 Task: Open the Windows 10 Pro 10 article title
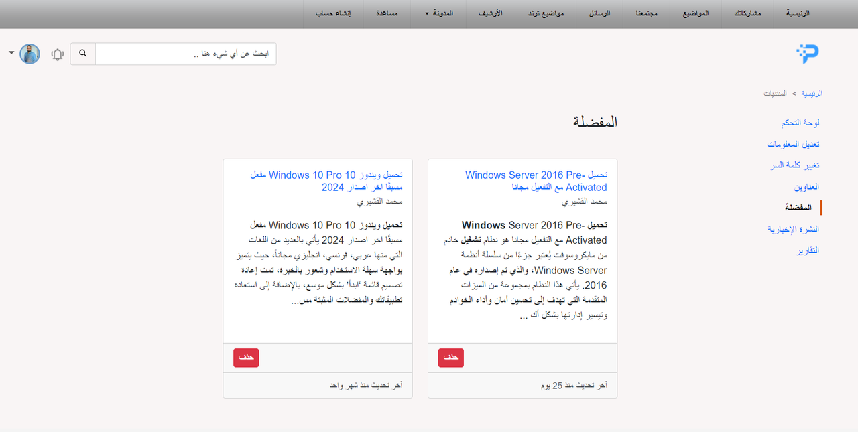click(326, 181)
